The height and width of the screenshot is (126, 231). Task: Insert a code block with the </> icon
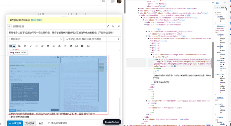(54, 46)
